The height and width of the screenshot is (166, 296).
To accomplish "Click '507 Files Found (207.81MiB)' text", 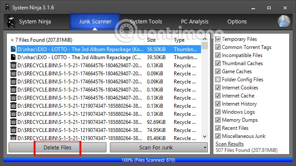I will point(246,150).
